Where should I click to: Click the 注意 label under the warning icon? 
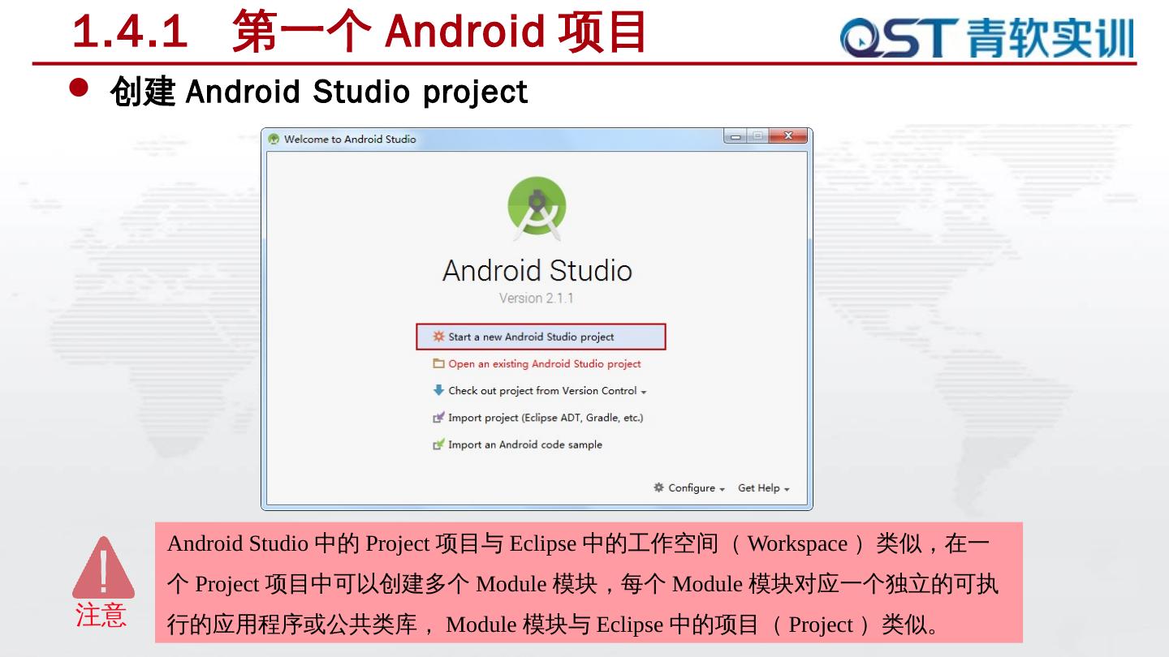(101, 615)
